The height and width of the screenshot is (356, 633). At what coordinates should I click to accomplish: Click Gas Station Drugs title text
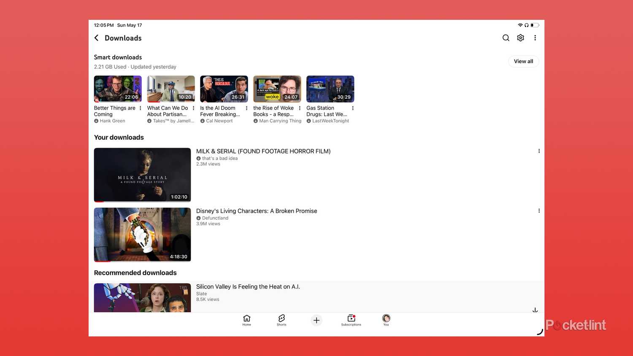point(327,111)
